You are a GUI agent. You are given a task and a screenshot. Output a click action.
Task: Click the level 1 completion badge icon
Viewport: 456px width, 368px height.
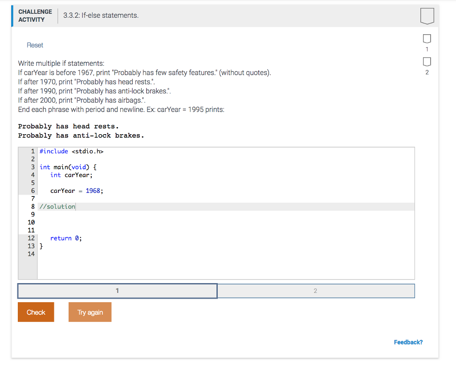[x=427, y=38]
